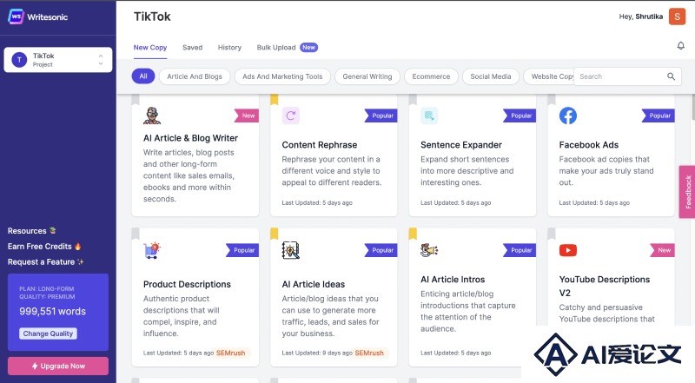Viewport: 695px width, 383px height.
Task: Open the Sentence Expander title
Action: tap(461, 145)
